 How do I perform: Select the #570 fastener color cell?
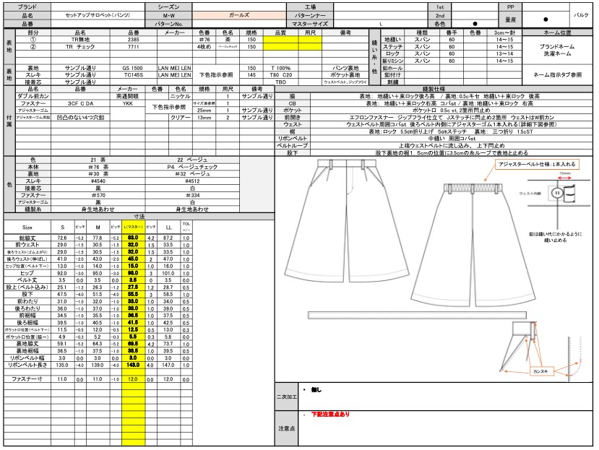pos(98,195)
